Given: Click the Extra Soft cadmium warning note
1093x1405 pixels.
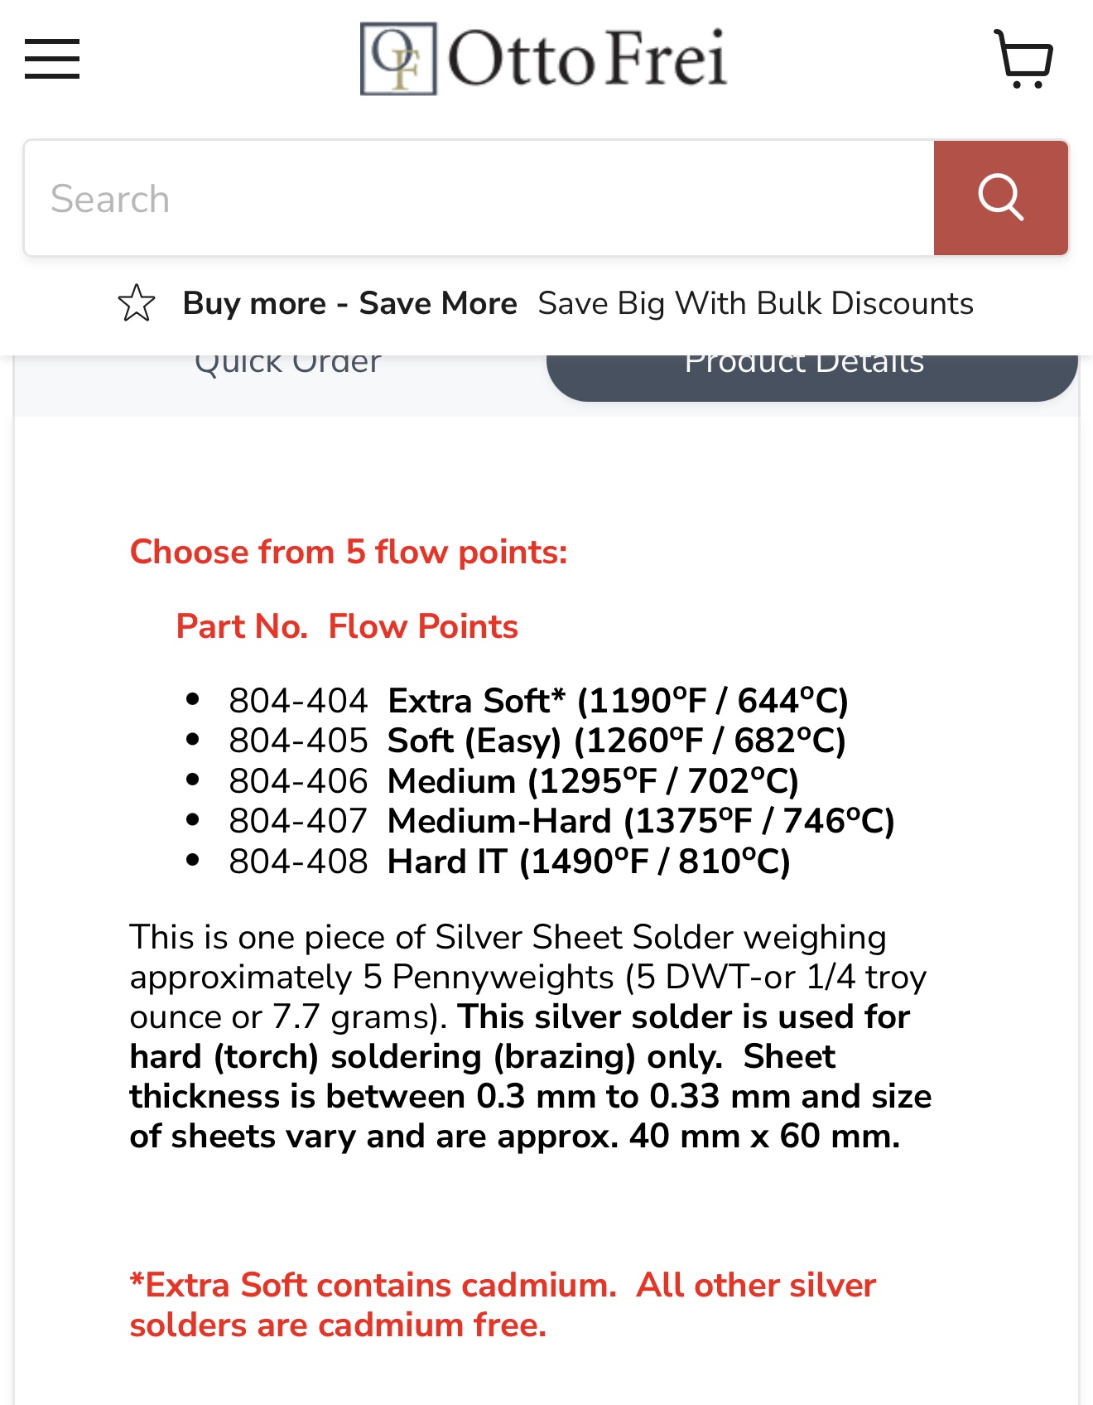Looking at the screenshot, I should point(502,1305).
